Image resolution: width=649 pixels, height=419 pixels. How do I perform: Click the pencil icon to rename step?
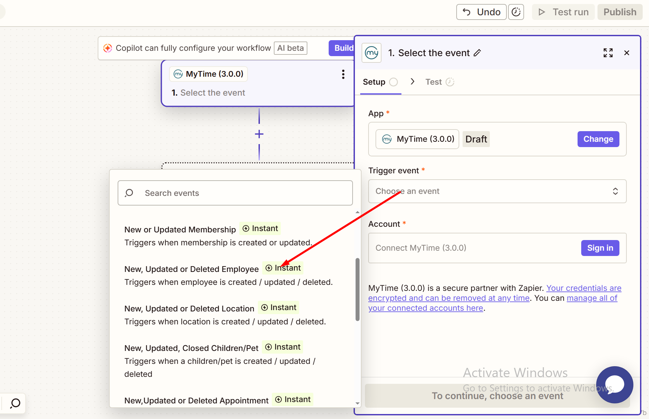[477, 53]
